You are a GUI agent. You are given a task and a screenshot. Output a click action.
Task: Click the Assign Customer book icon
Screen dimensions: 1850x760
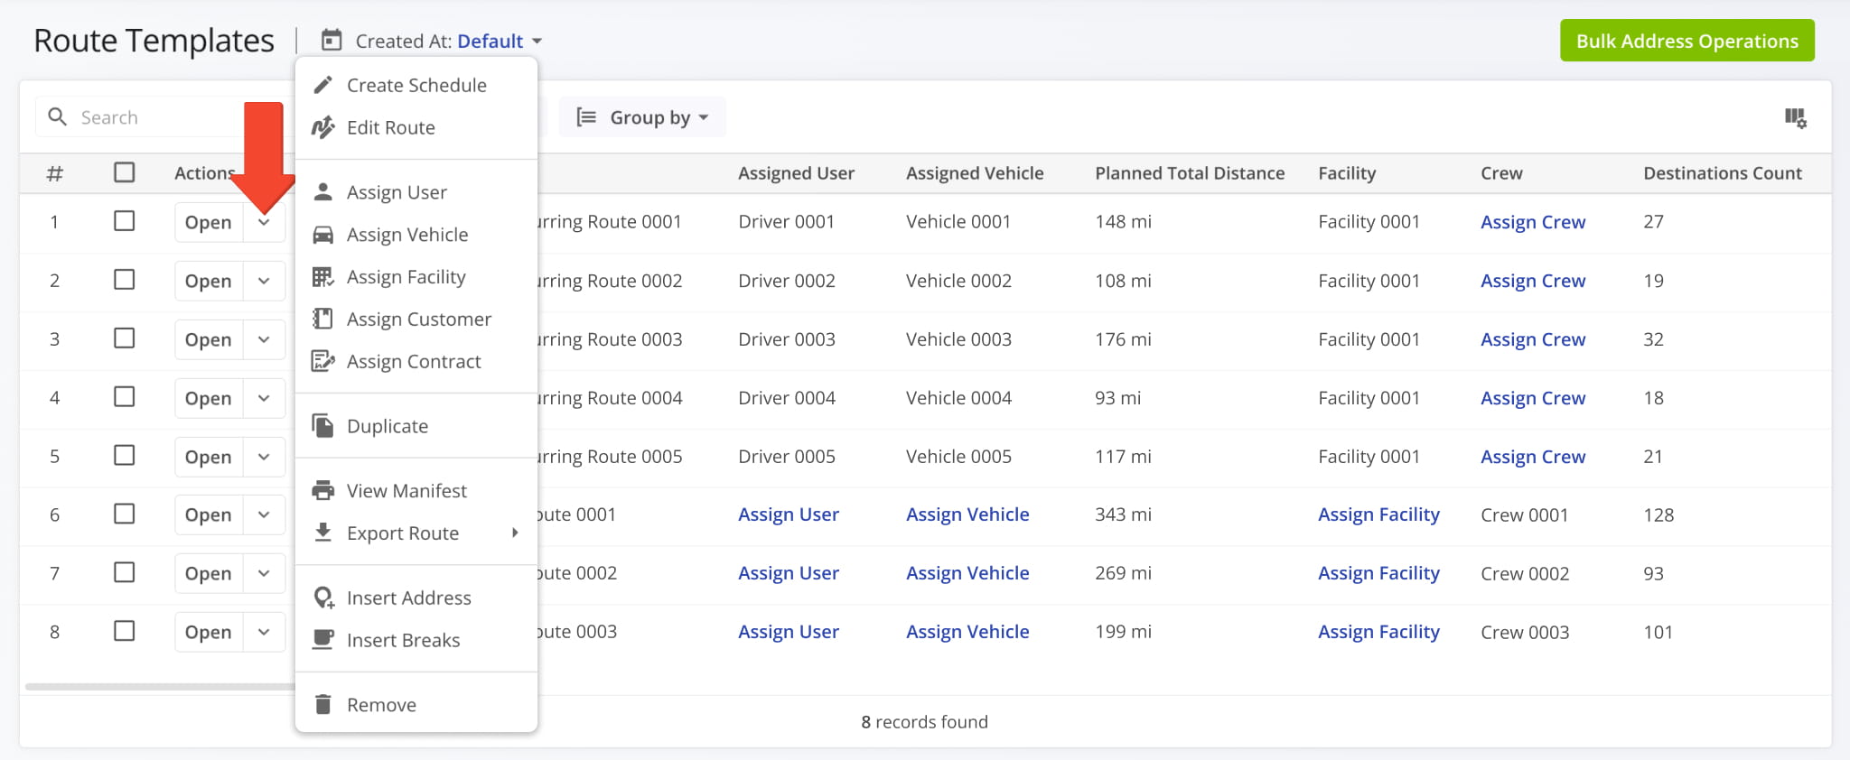coord(322,319)
